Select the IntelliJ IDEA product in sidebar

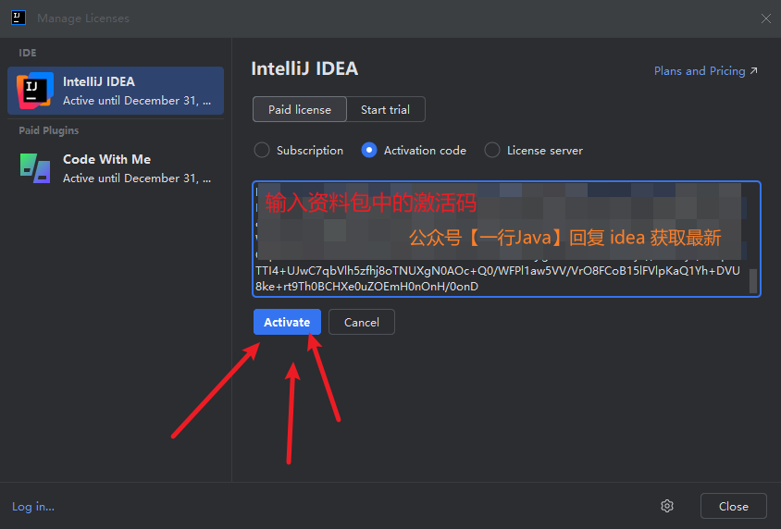pos(116,91)
